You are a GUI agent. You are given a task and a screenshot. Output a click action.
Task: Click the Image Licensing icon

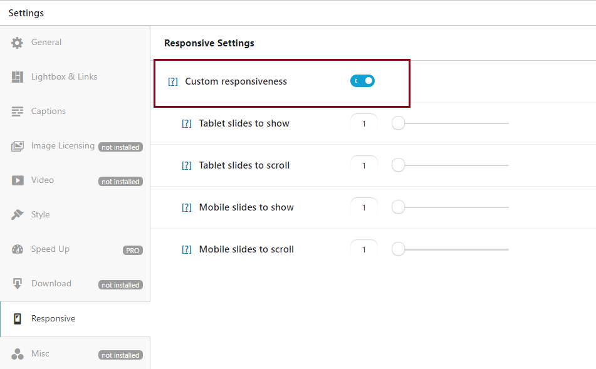tap(18, 146)
